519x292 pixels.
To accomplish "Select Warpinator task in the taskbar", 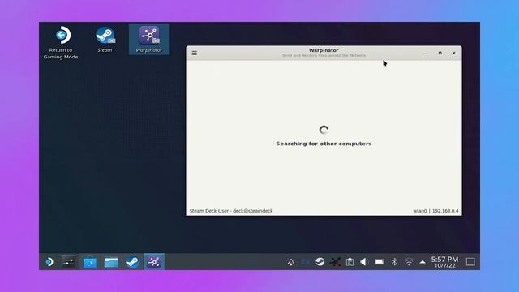I will click(154, 262).
